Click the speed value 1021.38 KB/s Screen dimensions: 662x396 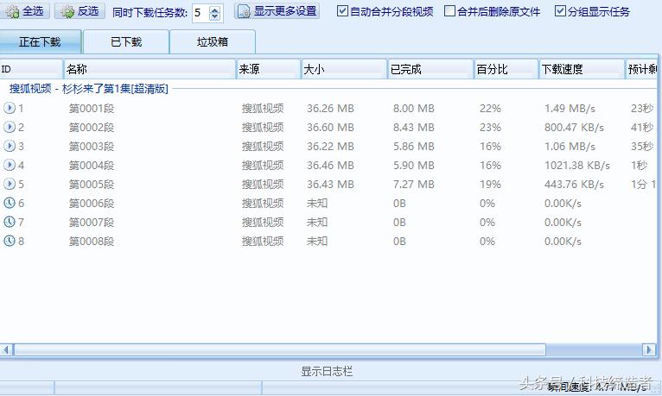[x=577, y=165]
